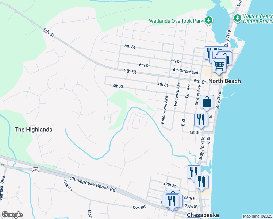Open the shopping cart marker in North Beach
The image size is (273, 219).
point(219,66)
